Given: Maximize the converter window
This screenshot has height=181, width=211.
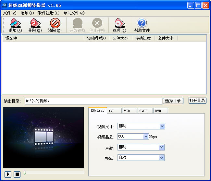Looking at the screenshot, I should pyautogui.click(x=198, y=6).
